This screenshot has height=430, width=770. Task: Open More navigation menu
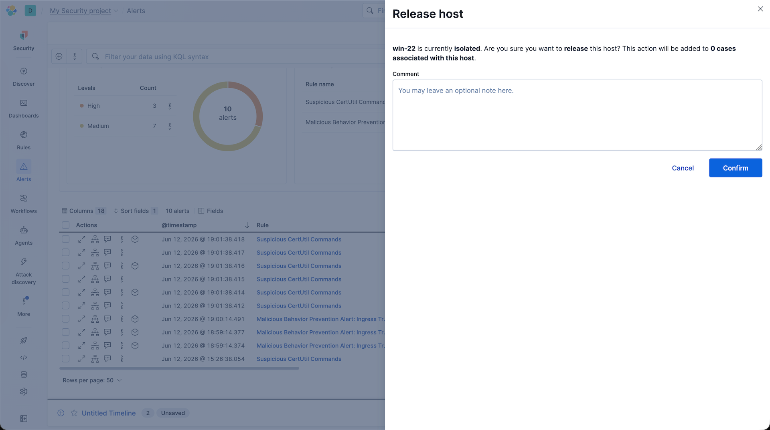24,307
